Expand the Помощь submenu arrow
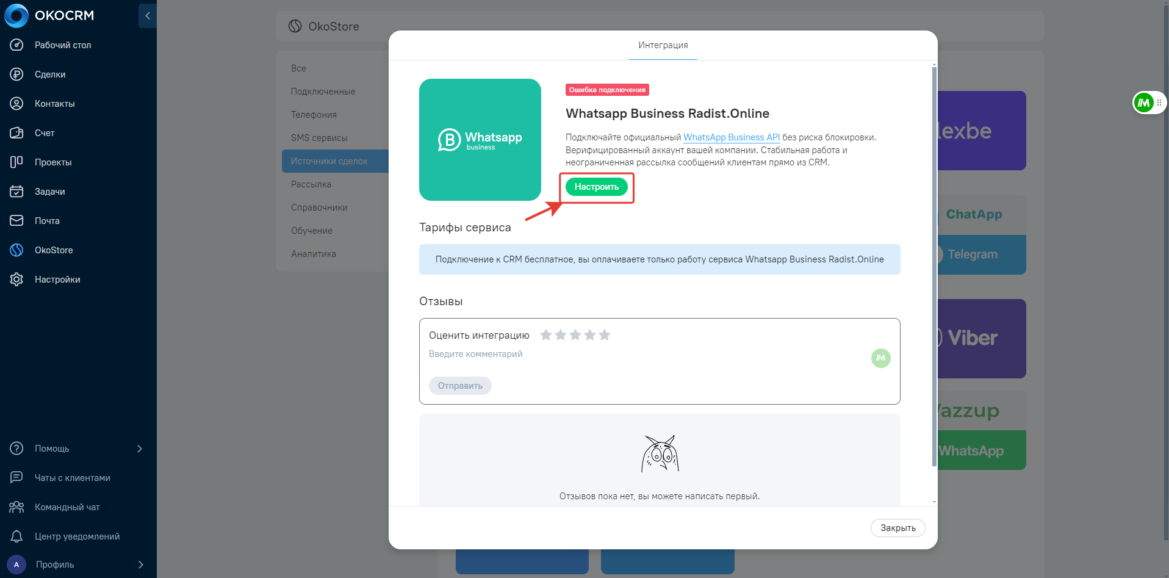This screenshot has width=1169, height=578. click(x=140, y=449)
